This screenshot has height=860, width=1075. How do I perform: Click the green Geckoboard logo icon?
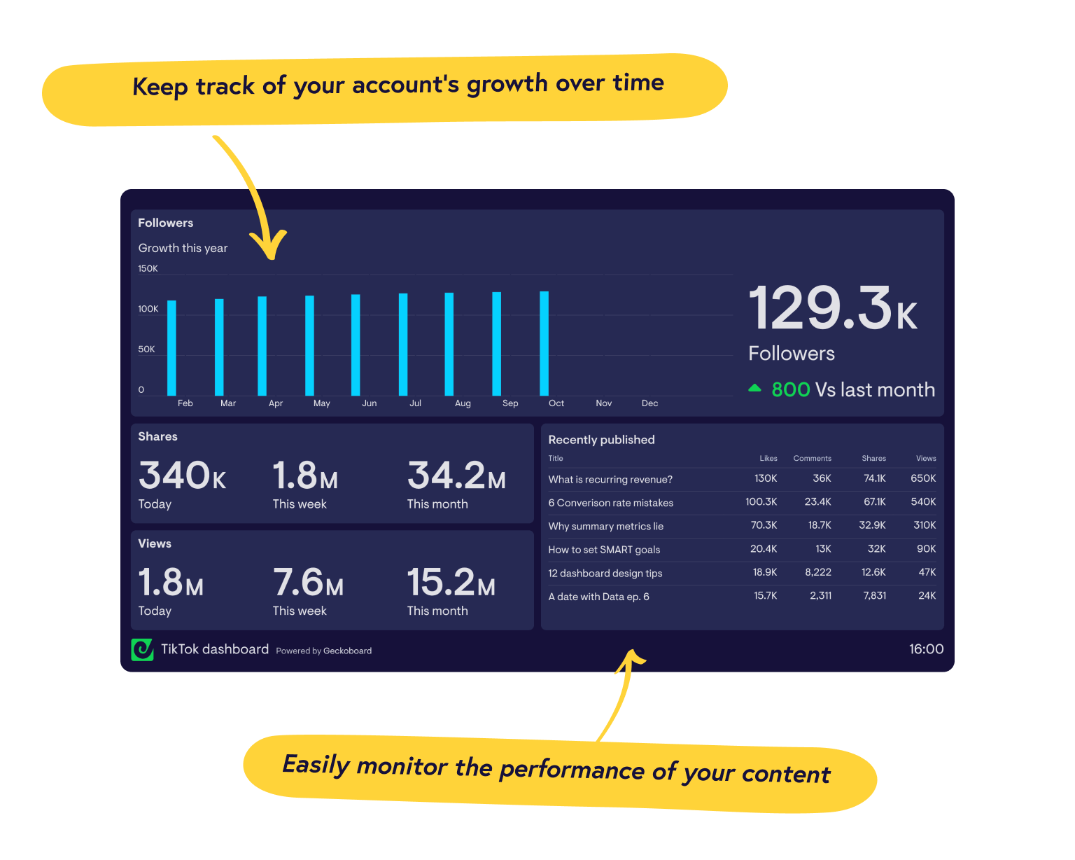pyautogui.click(x=143, y=650)
